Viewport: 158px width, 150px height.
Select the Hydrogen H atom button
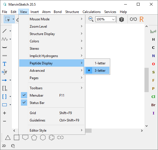[x=153, y=39]
